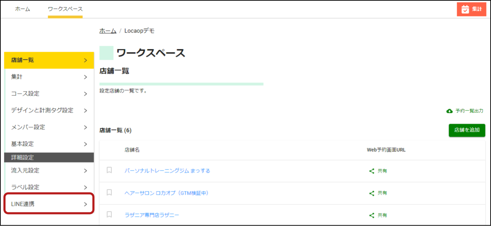The height and width of the screenshot is (226, 491).
Task: Expand デザインと計測タグ設定 chevron arrow
Action: pos(85,111)
